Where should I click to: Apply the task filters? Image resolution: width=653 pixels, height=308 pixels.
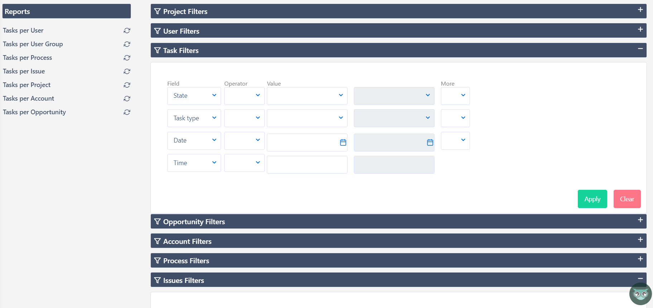click(x=592, y=199)
